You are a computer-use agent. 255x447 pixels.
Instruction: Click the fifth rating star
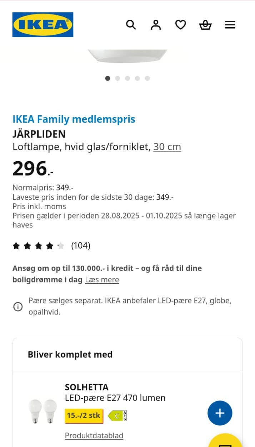(61, 246)
